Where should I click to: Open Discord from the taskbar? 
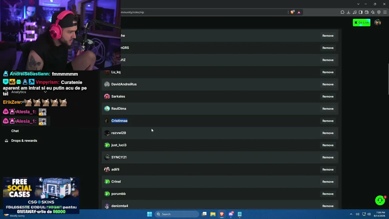coord(231,214)
